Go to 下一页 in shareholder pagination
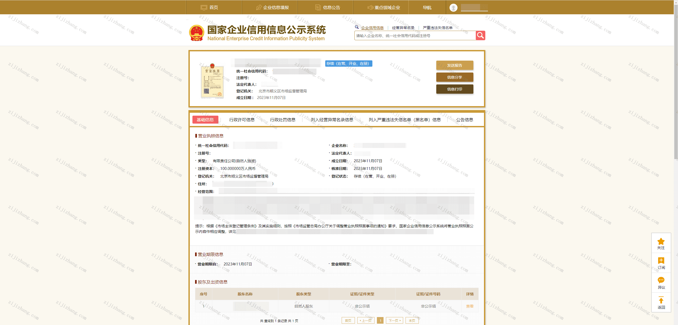The height and width of the screenshot is (325, 678). 394,321
